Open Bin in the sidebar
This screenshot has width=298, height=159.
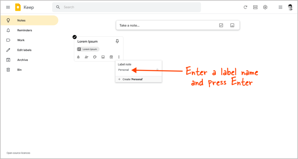point(29,70)
